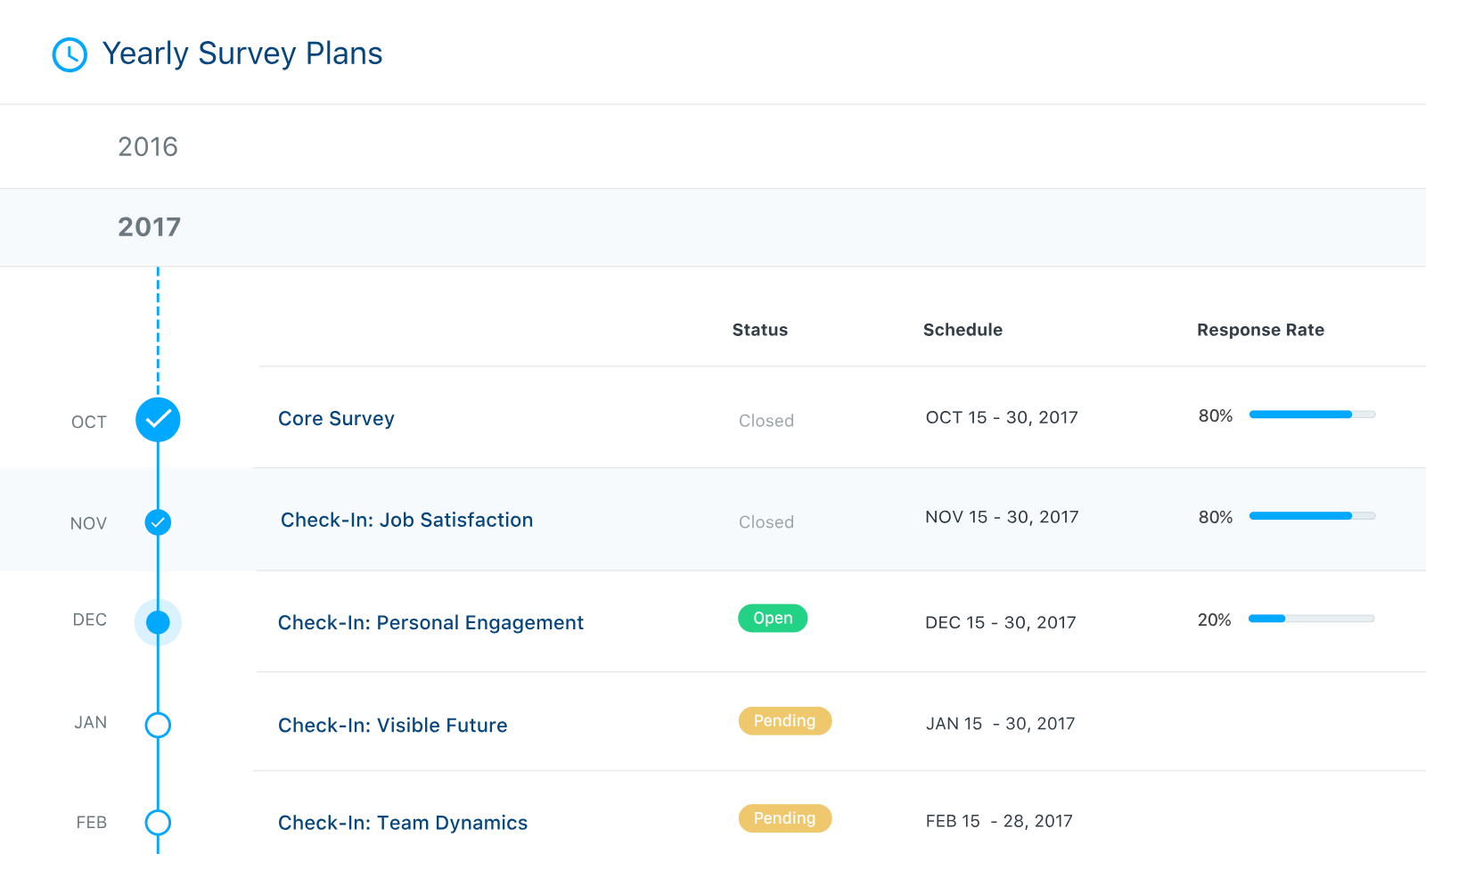Click the green Open status badge
This screenshot has width=1458, height=870.
(x=773, y=618)
